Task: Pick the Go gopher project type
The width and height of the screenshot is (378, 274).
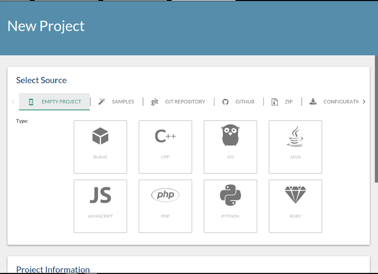Action: coord(230,136)
